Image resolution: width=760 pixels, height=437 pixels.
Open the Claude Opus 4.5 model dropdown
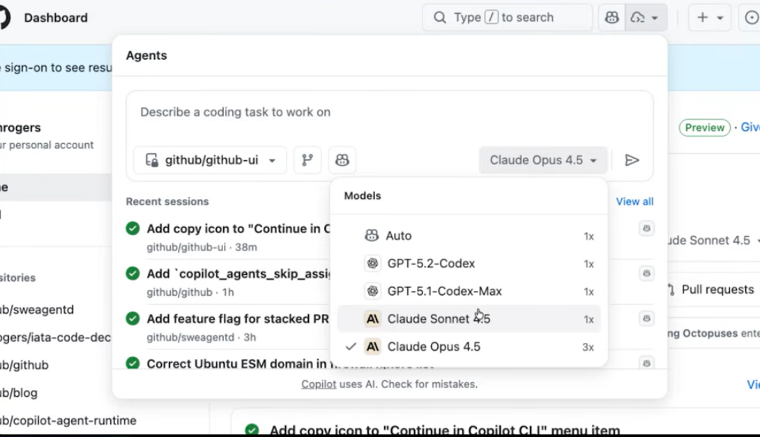tap(542, 160)
